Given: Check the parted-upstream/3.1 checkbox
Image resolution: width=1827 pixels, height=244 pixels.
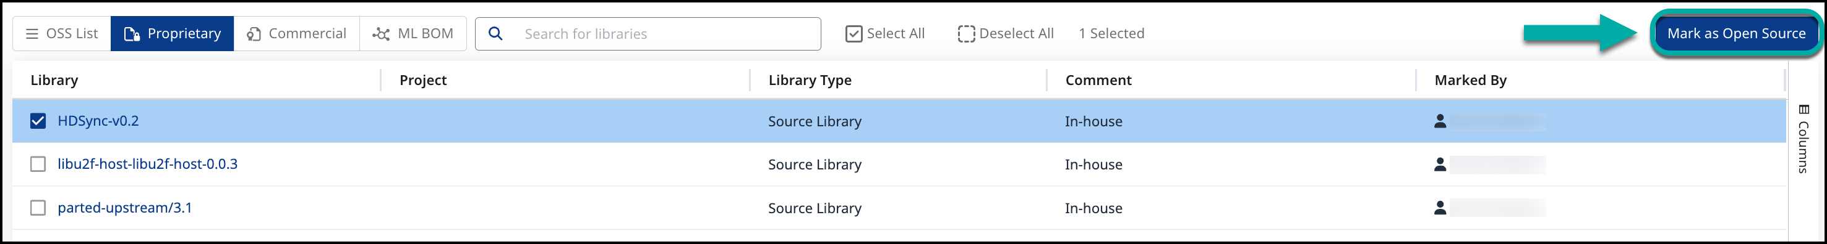Looking at the screenshot, I should click(x=38, y=207).
